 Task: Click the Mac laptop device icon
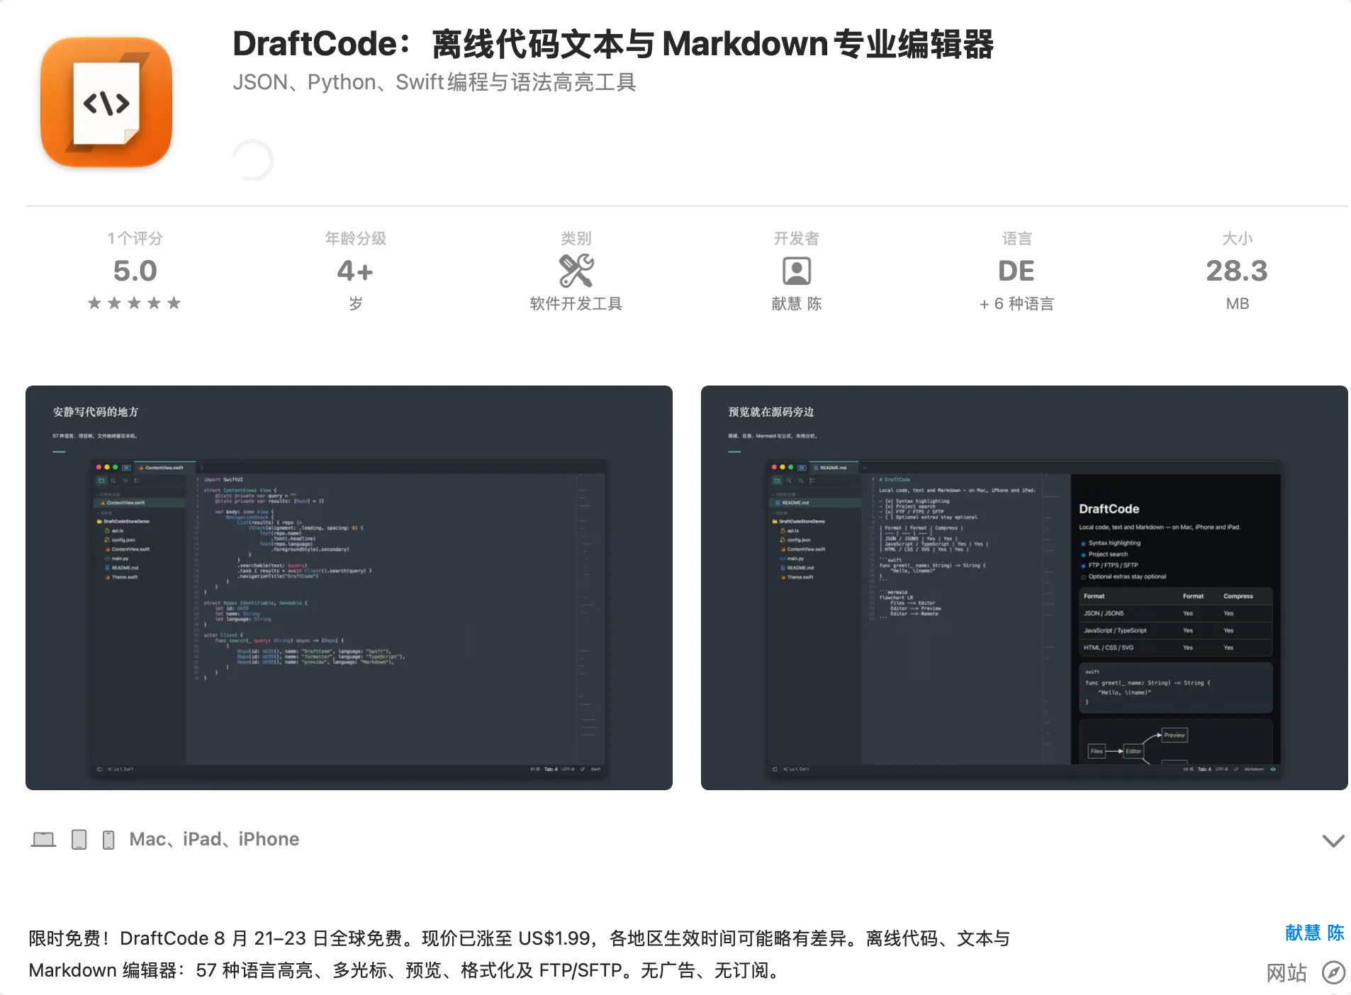43,840
